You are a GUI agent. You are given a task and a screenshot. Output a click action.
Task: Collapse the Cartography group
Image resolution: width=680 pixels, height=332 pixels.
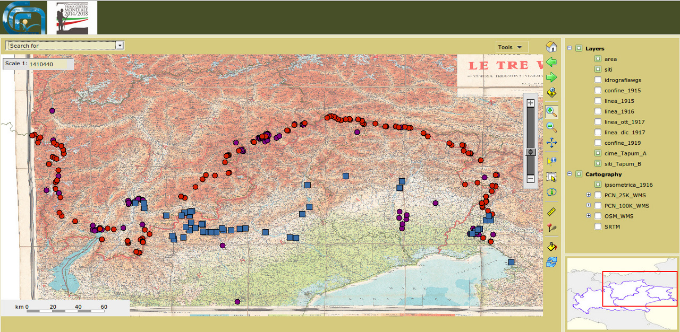(x=569, y=174)
